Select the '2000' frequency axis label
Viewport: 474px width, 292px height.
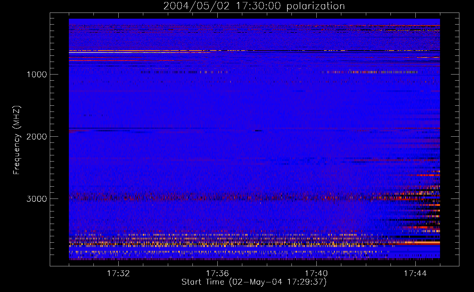click(37, 137)
